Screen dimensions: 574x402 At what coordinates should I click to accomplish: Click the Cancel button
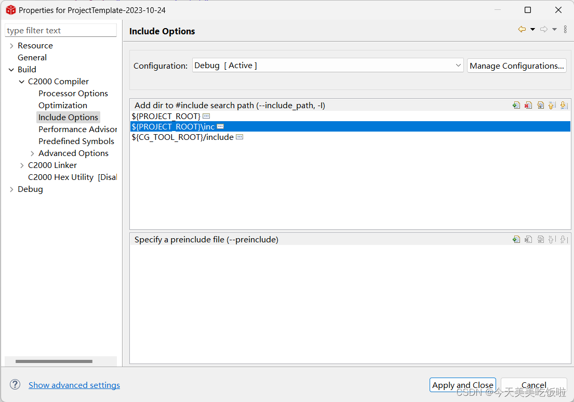coord(533,385)
